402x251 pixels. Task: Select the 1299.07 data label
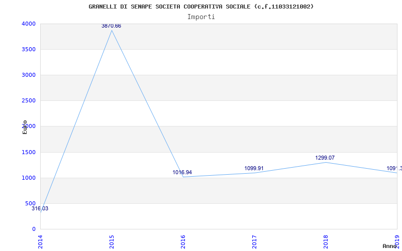pos(325,158)
